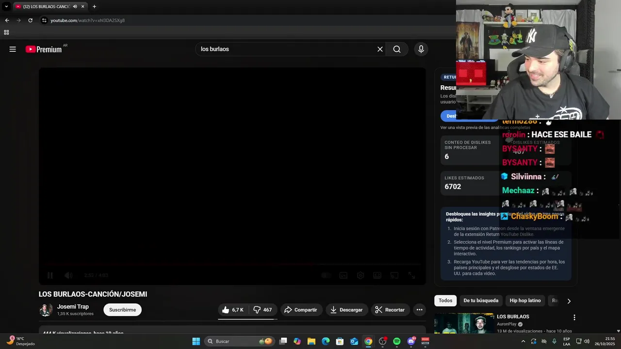The image size is (621, 349).
Task: Open more actions three-dot menu
Action: pyautogui.click(x=420, y=310)
